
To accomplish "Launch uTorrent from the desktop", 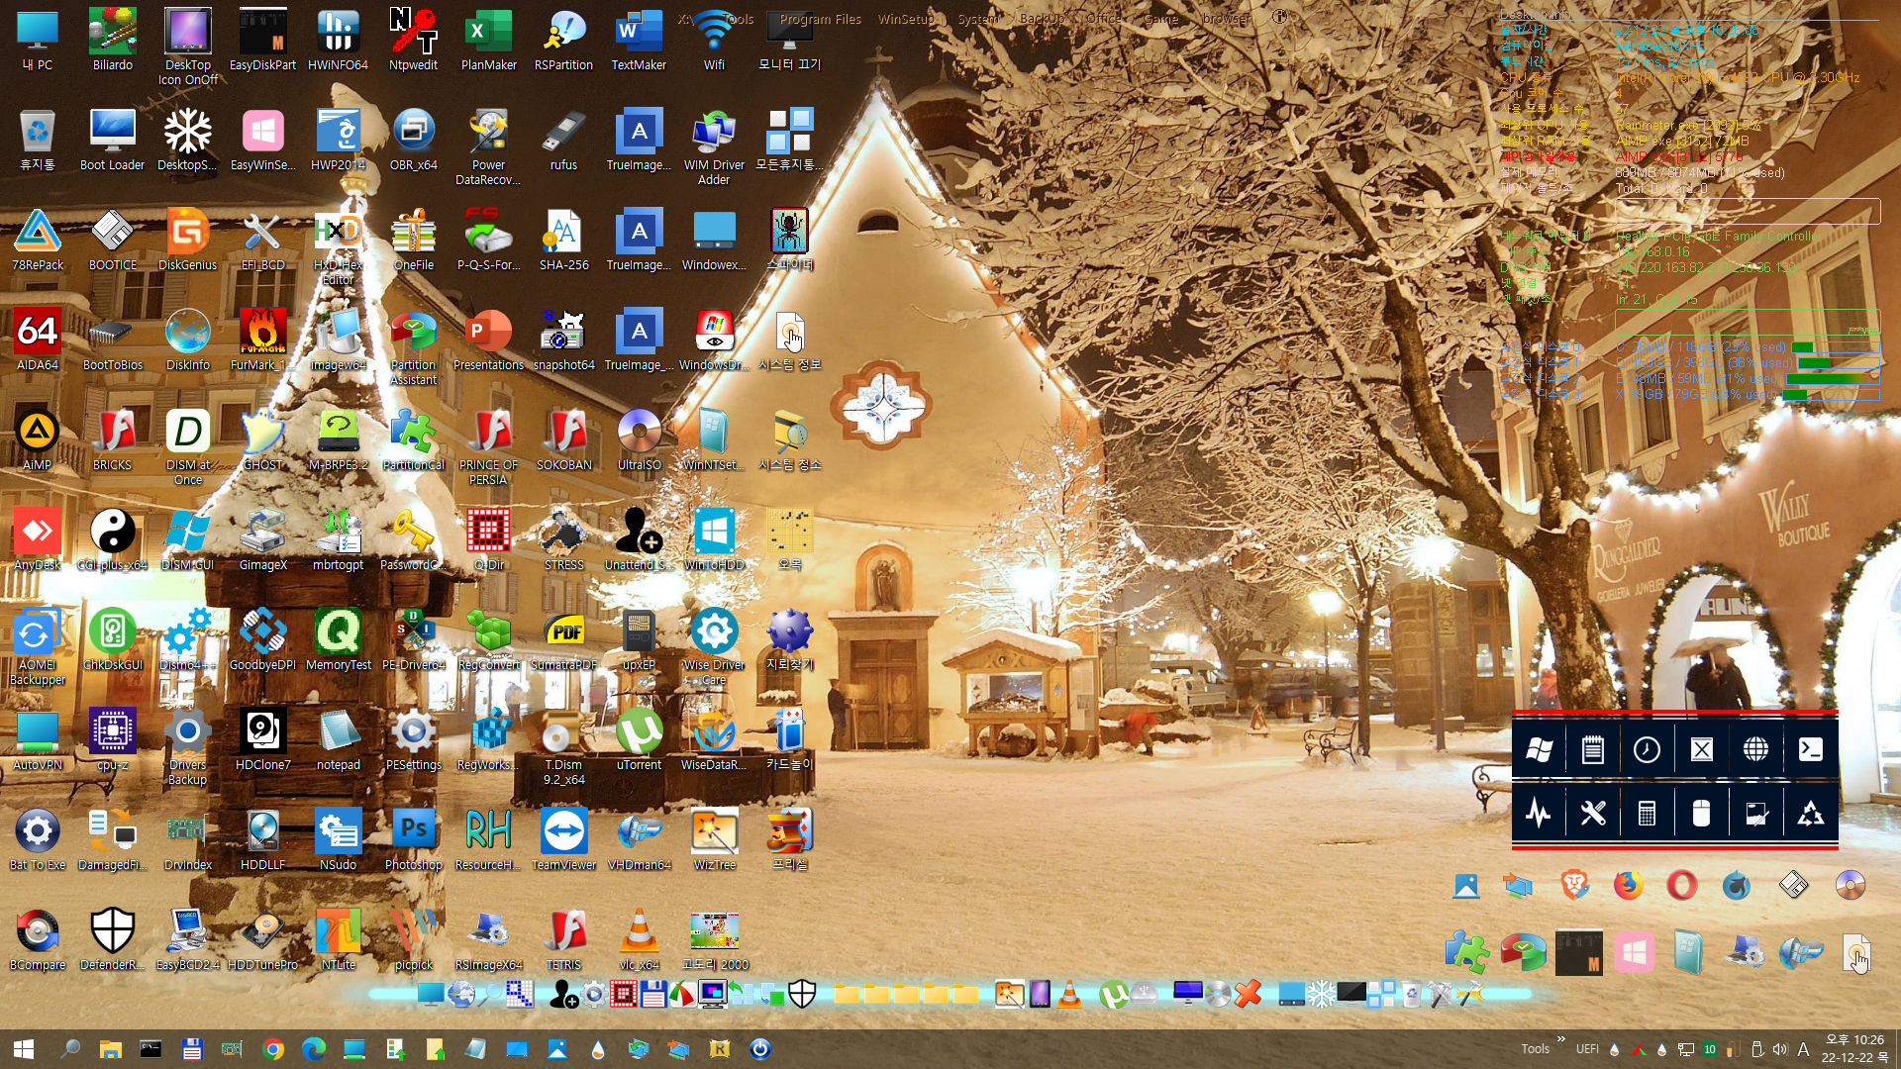I will [639, 739].
